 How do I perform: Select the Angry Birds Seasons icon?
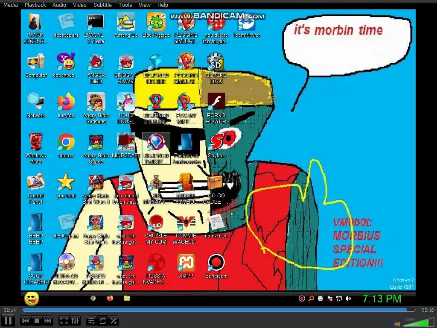pos(96,109)
